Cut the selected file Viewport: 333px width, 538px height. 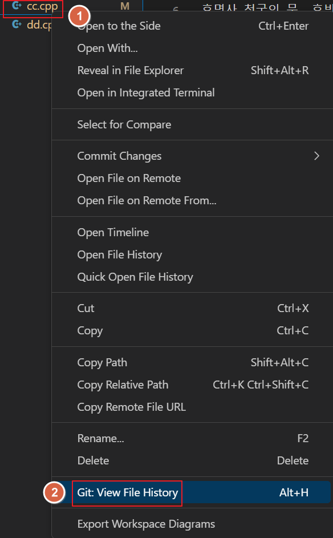[85, 308]
